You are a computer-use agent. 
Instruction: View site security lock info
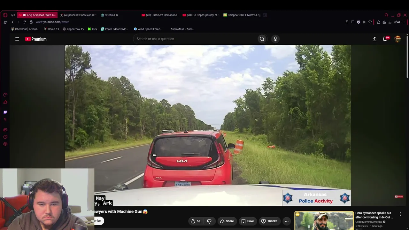point(31,22)
